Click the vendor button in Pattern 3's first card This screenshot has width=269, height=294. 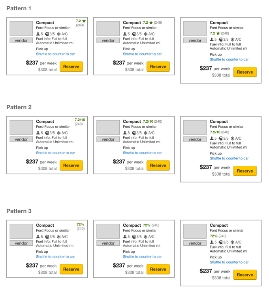(x=21, y=243)
